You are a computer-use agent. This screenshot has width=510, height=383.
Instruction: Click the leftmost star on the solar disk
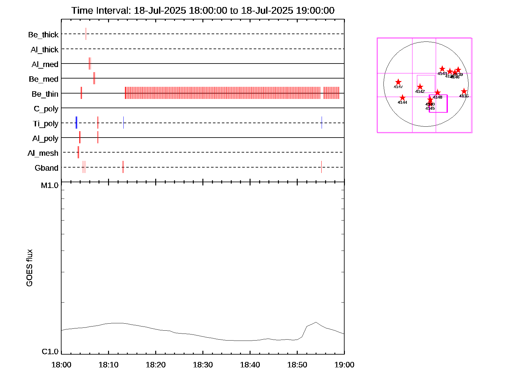(398, 82)
